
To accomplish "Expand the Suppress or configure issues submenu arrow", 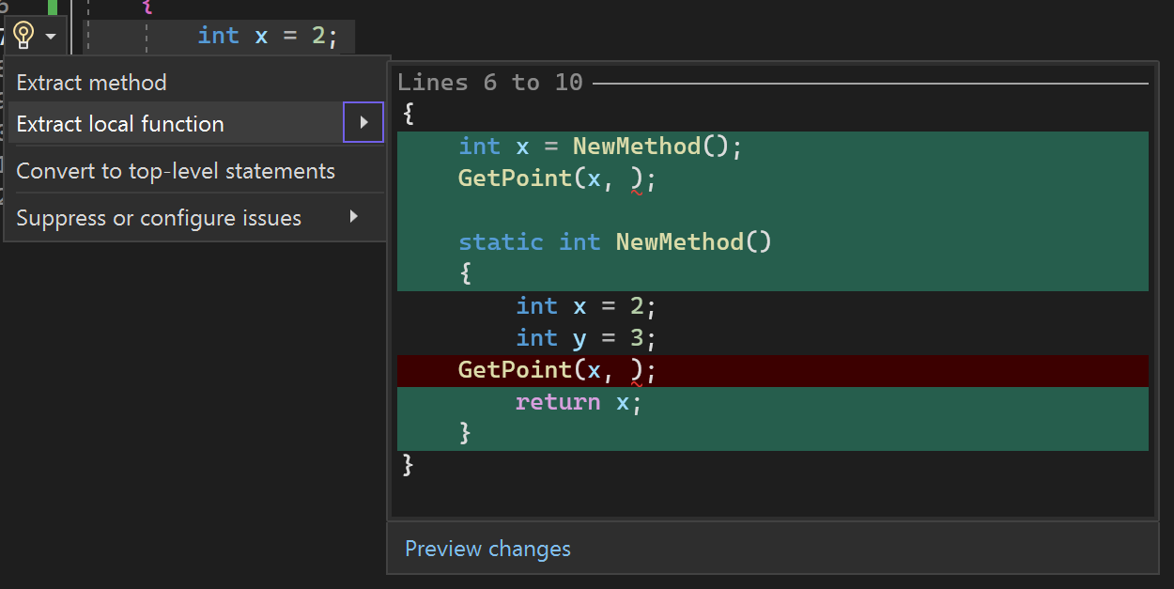I will (x=355, y=217).
